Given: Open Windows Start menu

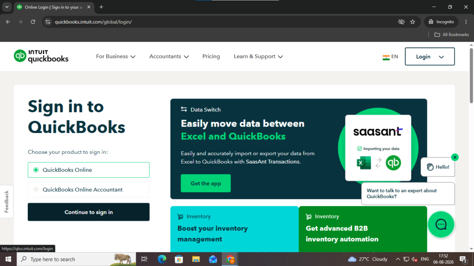Looking at the screenshot, I should pos(8,259).
